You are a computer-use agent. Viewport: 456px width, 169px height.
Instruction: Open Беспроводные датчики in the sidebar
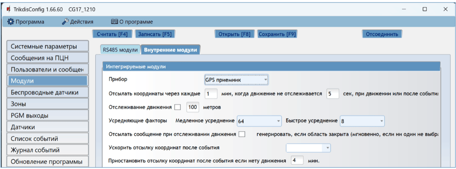pyautogui.click(x=47, y=92)
